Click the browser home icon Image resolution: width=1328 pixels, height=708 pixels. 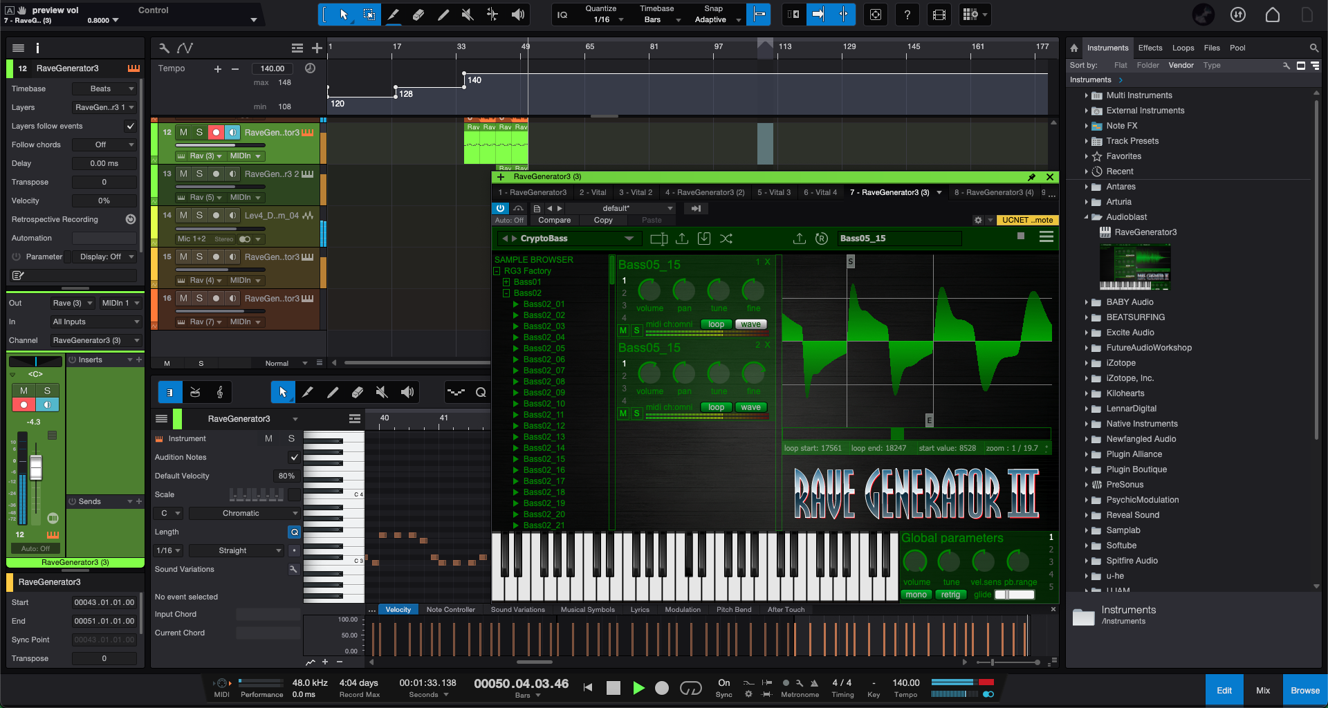[1074, 48]
